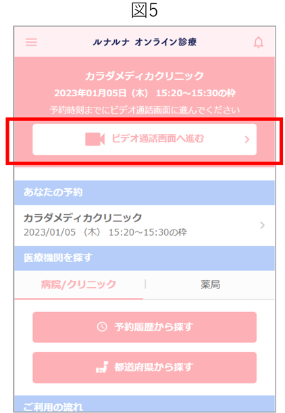
Task: Click the 医療機関を探す section header
Action: 145,258
